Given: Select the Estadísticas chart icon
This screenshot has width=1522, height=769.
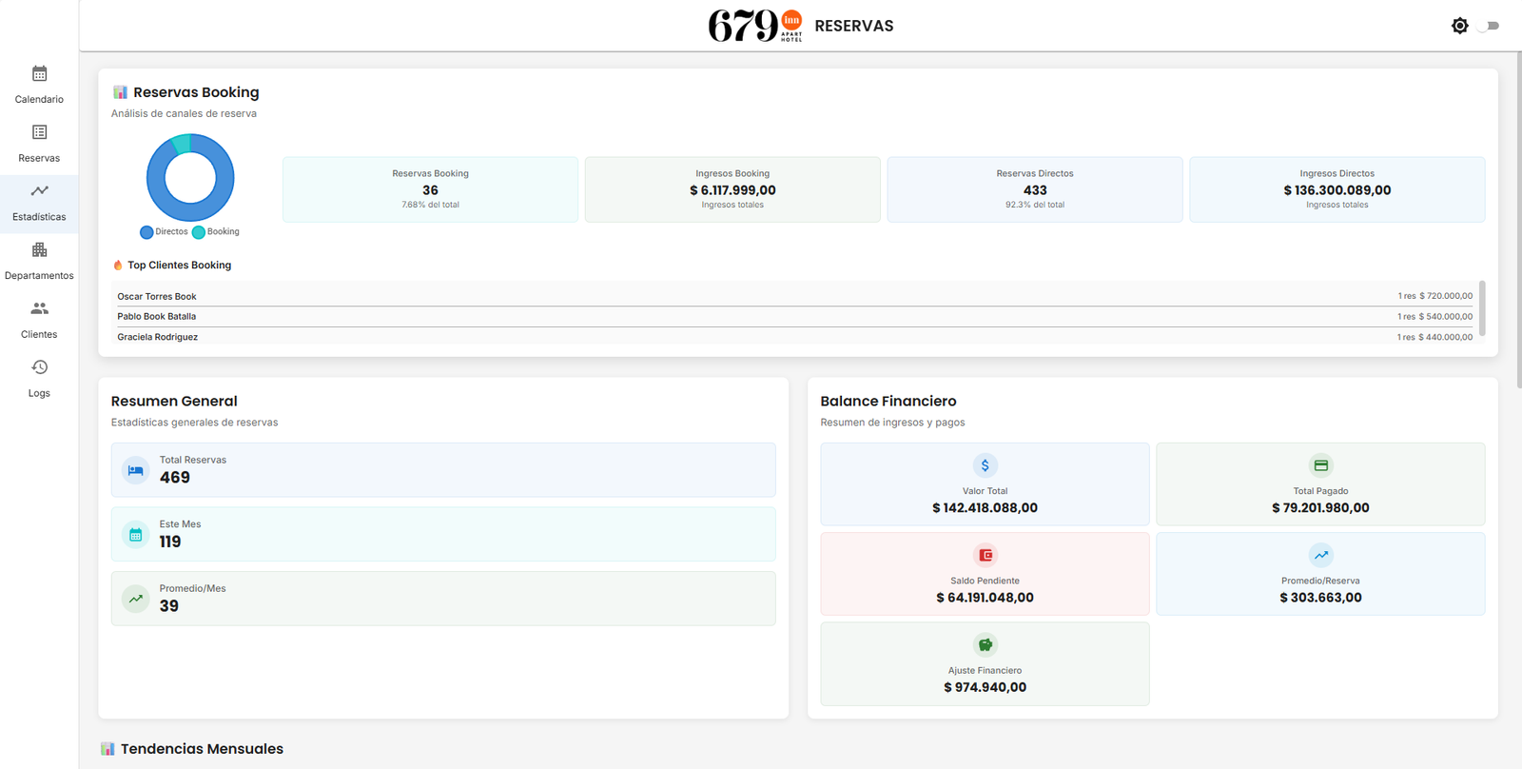Looking at the screenshot, I should coord(39,191).
